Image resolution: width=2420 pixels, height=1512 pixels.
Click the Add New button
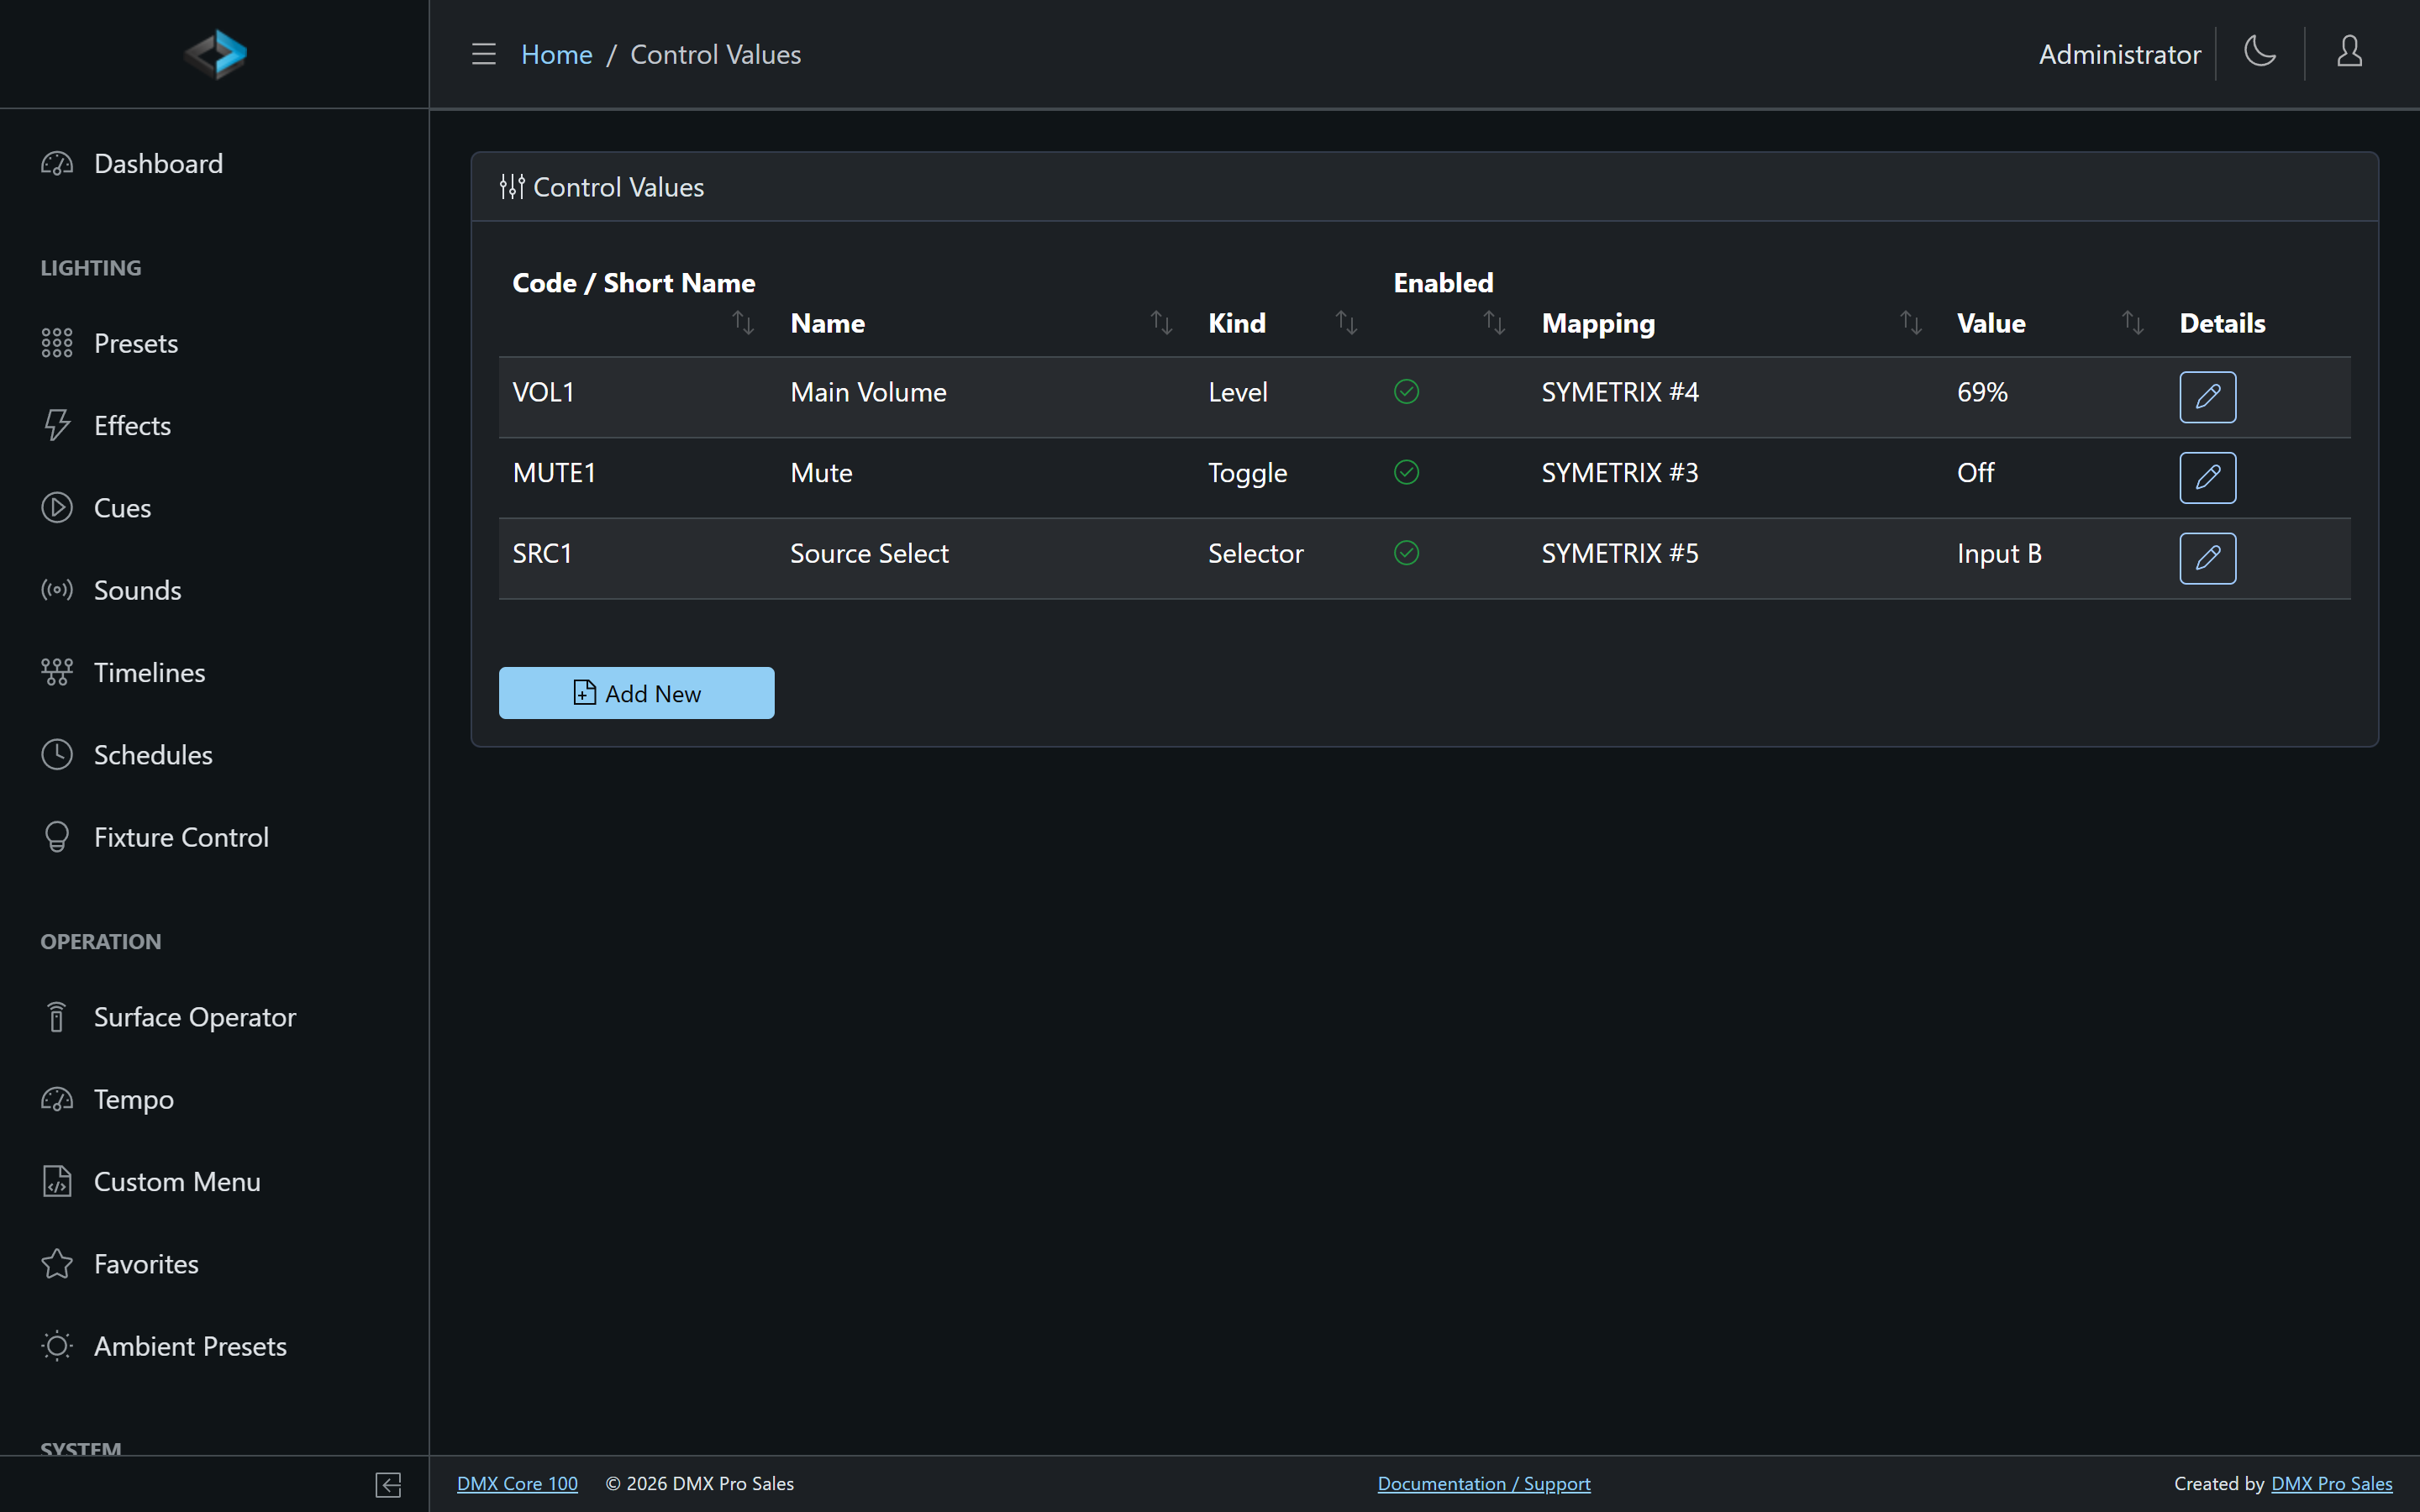pos(636,693)
